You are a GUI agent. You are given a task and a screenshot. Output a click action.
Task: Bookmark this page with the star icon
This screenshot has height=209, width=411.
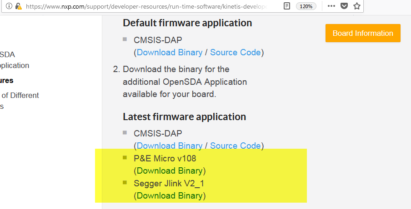(357, 6)
